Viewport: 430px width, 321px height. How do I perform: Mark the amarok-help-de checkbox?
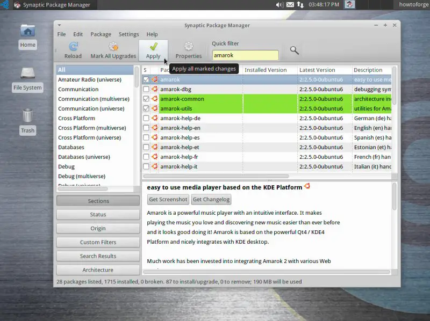click(x=146, y=118)
